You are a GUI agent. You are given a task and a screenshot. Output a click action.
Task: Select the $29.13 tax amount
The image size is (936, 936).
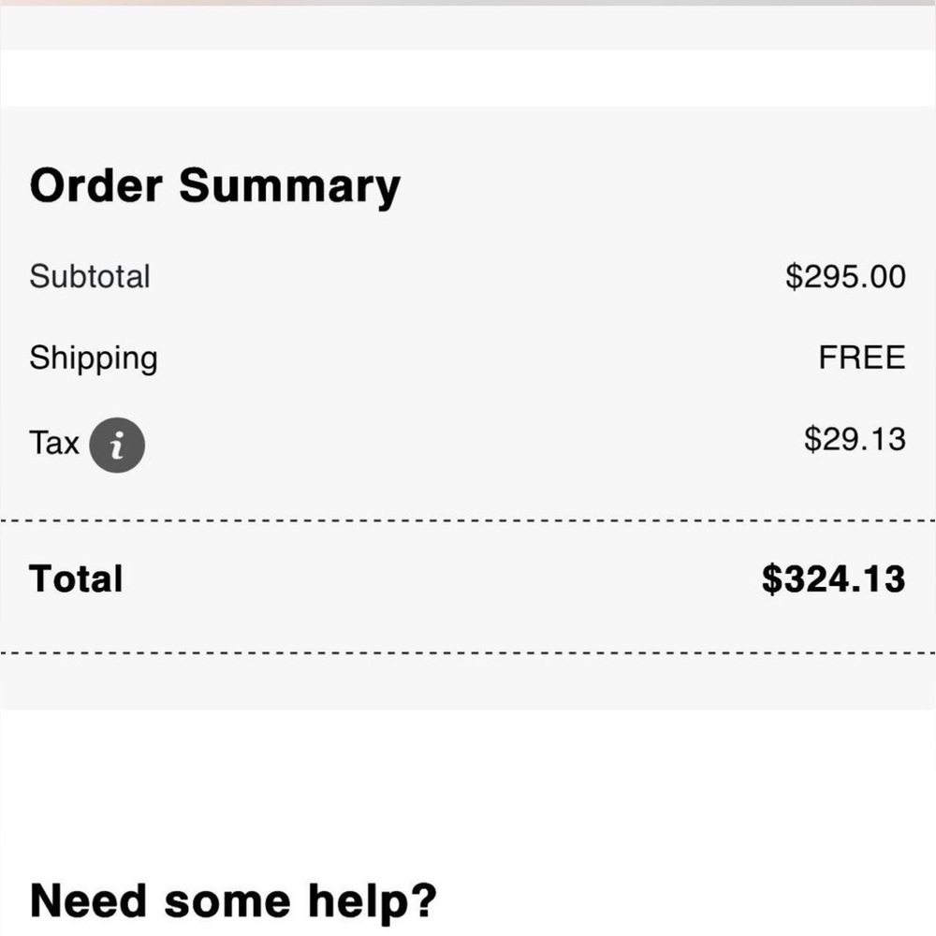coord(855,439)
